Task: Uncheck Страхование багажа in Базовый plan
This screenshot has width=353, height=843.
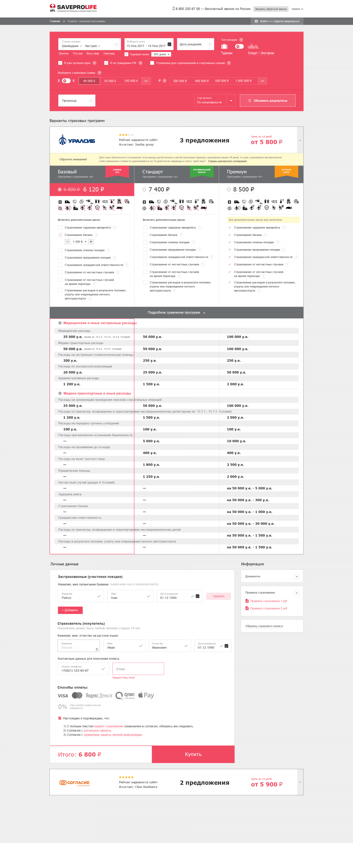Action: click(60, 235)
